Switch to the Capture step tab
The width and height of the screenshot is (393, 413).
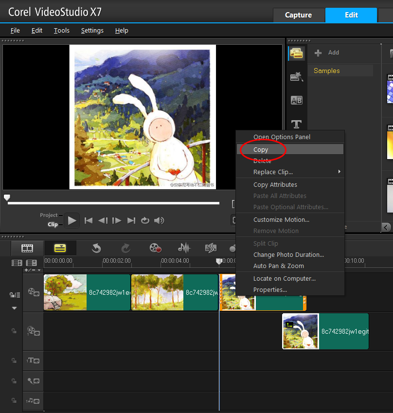[x=299, y=15]
